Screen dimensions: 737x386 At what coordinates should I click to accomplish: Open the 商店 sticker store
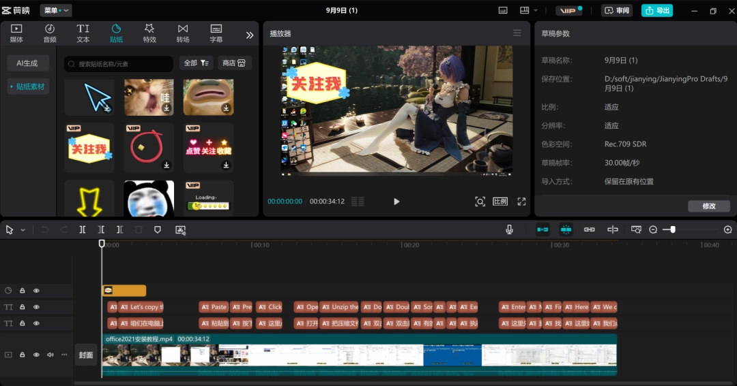point(234,63)
